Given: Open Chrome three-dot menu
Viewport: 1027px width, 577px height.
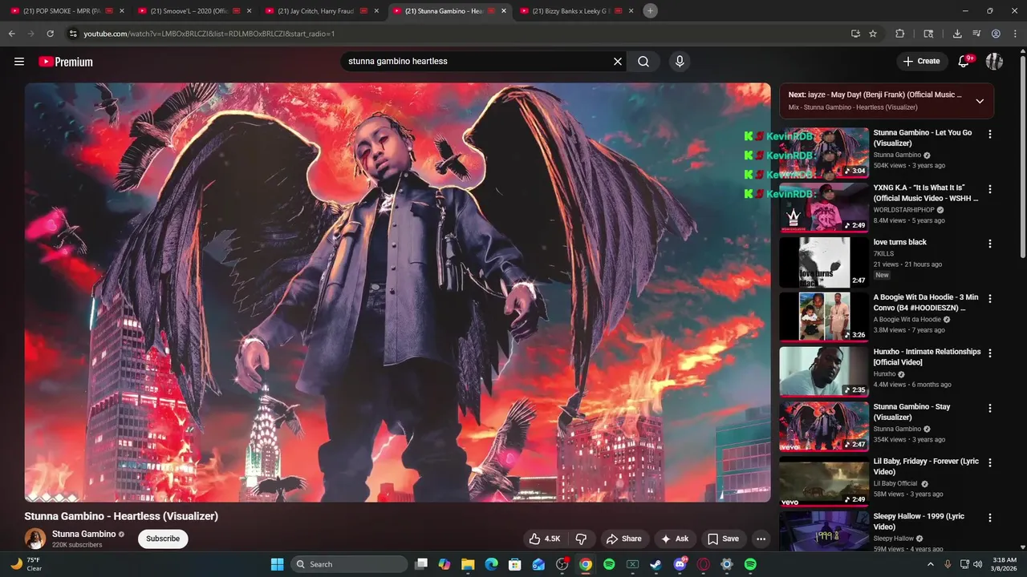Looking at the screenshot, I should [x=1015, y=34].
